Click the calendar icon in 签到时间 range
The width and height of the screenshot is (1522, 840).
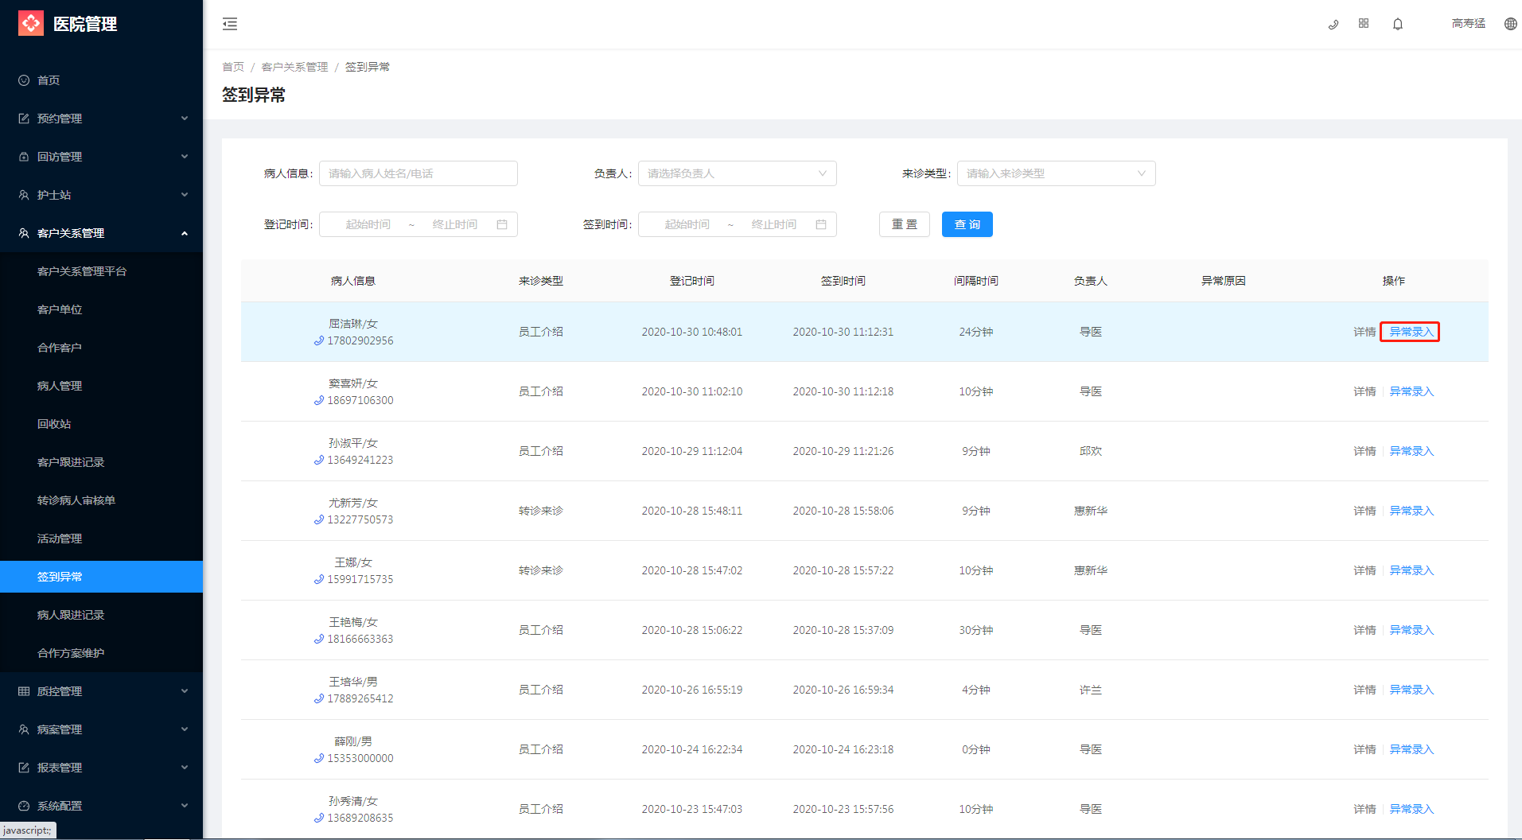pos(821,224)
